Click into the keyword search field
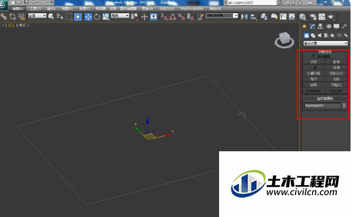Image resolution: width=351 pixels, height=217 pixels. point(252,3)
